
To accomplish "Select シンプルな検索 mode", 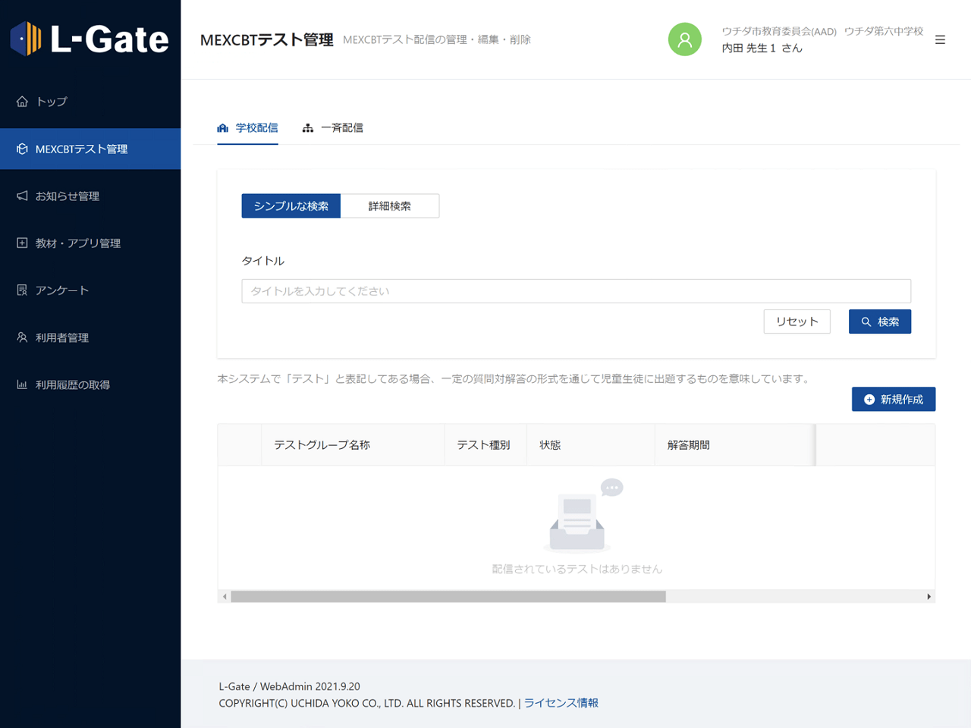I will (x=291, y=206).
